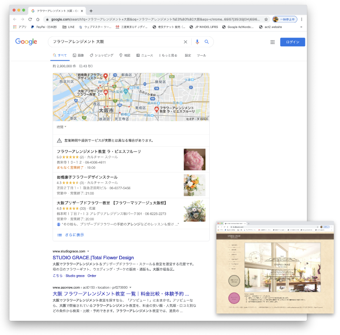Viewport: 340px width, 335px height.
Task: Clear the search box with the X icon
Action: coord(185,42)
